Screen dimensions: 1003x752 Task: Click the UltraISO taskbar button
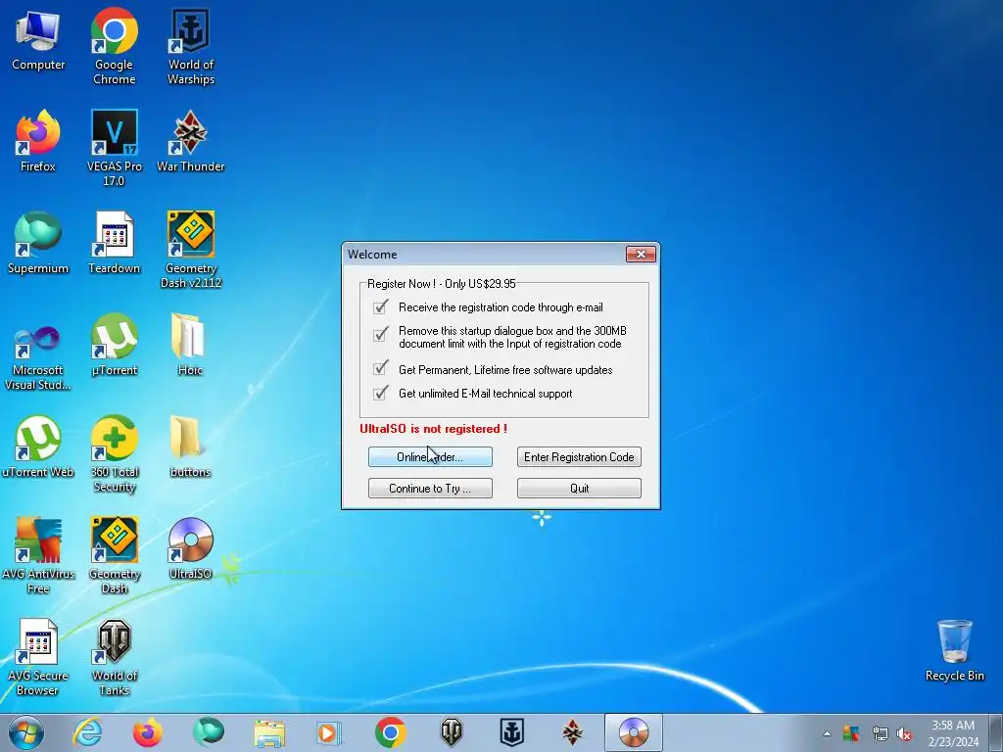634,732
